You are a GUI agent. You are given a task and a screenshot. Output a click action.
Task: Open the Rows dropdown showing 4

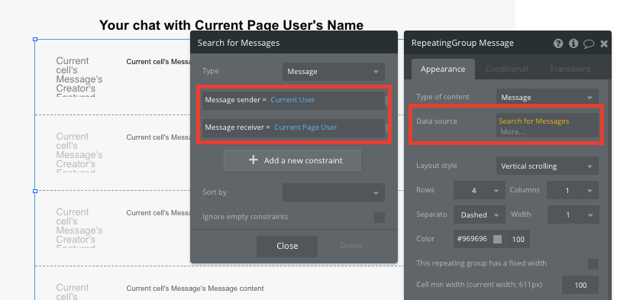480,190
